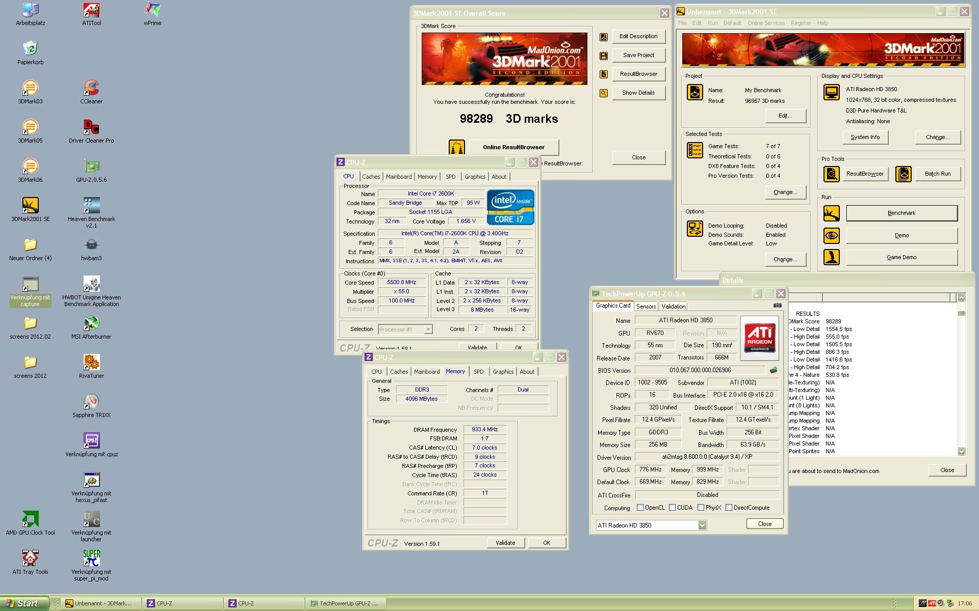Switch to TechPowerUp GPU-Z taskbar button
This screenshot has height=611, width=979.
[x=345, y=603]
